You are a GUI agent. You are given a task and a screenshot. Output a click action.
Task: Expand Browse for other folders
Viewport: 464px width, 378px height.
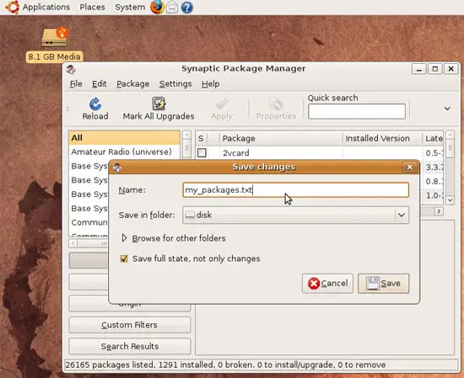[124, 238]
